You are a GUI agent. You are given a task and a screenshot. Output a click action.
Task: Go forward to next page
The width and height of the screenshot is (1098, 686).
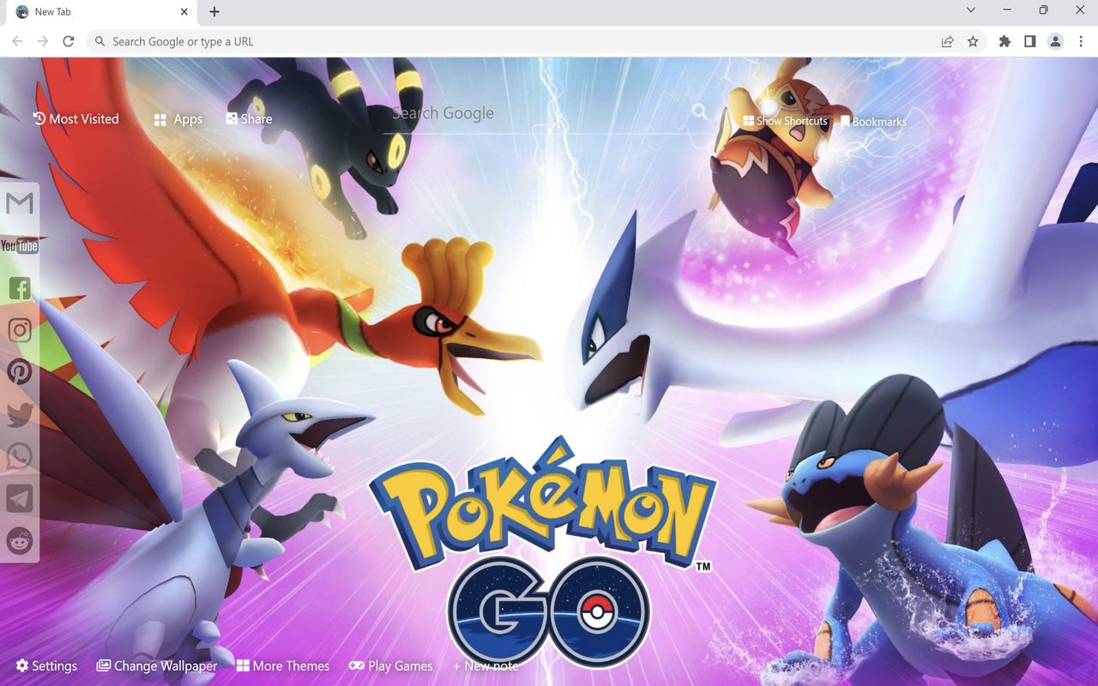click(43, 41)
